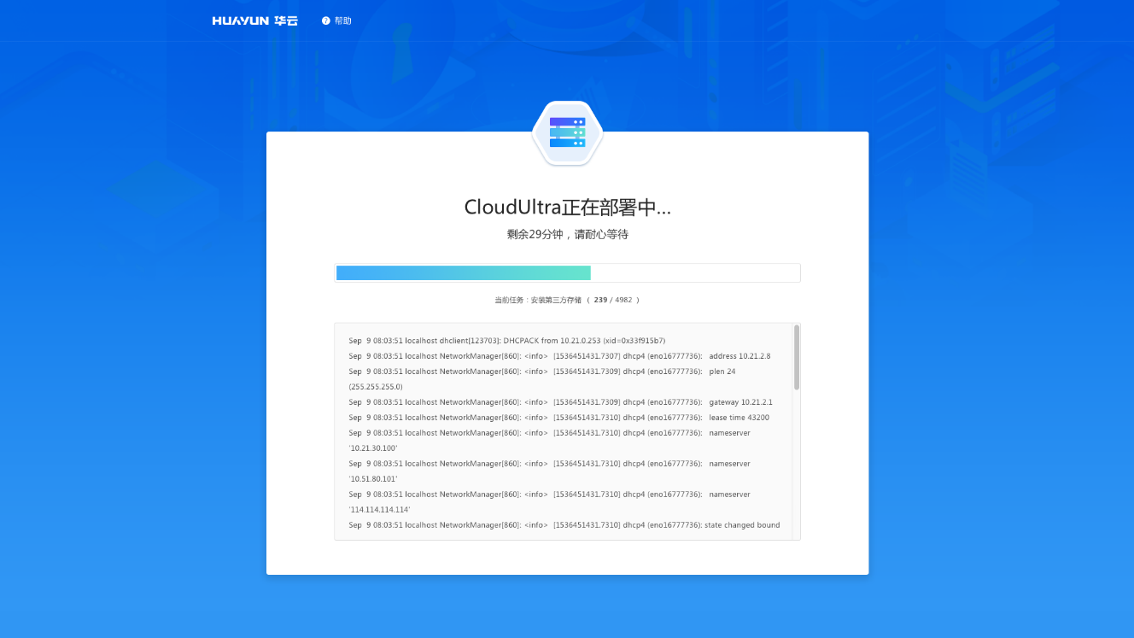The height and width of the screenshot is (638, 1134).
Task: Click the address 10.21.2.8 log line
Action: point(559,356)
